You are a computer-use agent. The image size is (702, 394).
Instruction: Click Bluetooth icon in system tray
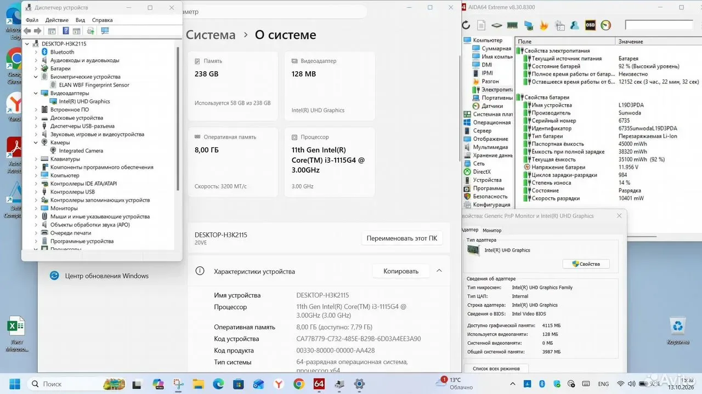[542, 384]
